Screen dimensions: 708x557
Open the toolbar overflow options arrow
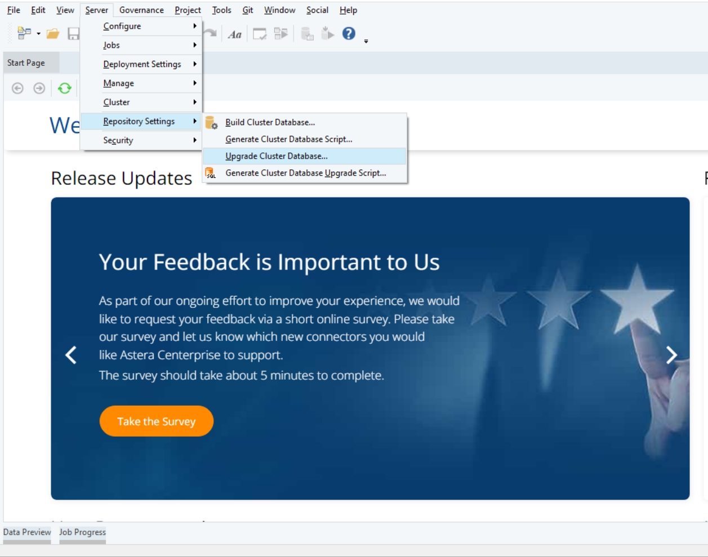tap(366, 41)
